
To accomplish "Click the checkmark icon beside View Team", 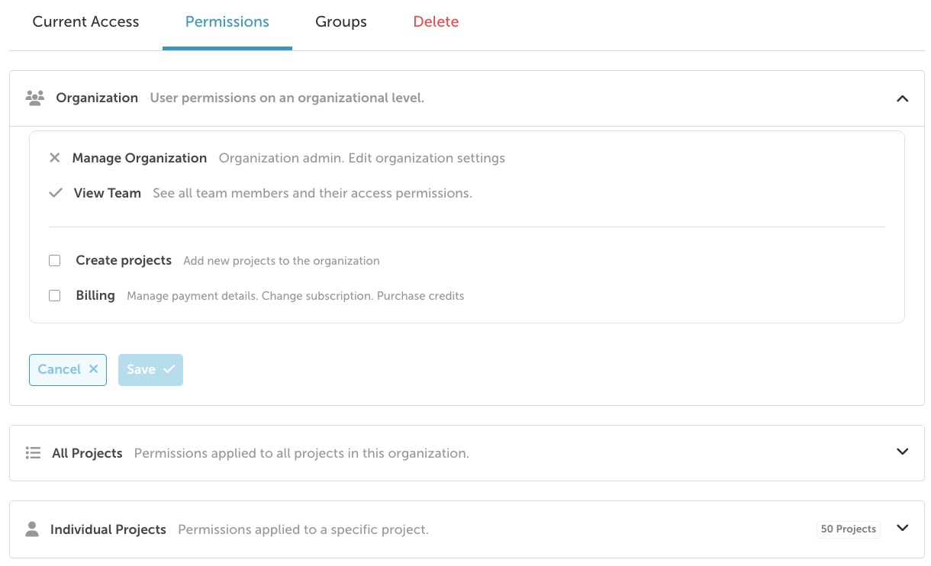I will click(x=55, y=193).
